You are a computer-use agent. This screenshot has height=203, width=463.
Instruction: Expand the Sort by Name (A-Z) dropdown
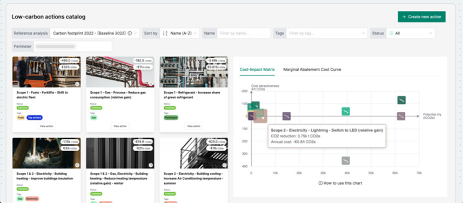(179, 33)
